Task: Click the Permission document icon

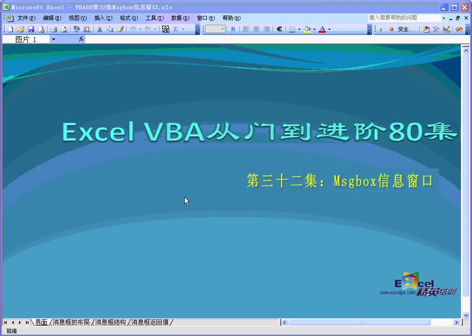Action: coord(41,29)
